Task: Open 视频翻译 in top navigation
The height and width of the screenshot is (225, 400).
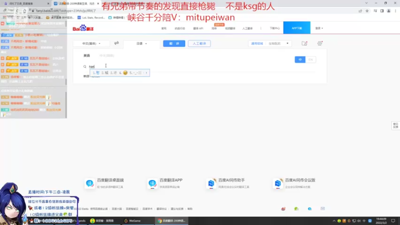Action: 230,28
